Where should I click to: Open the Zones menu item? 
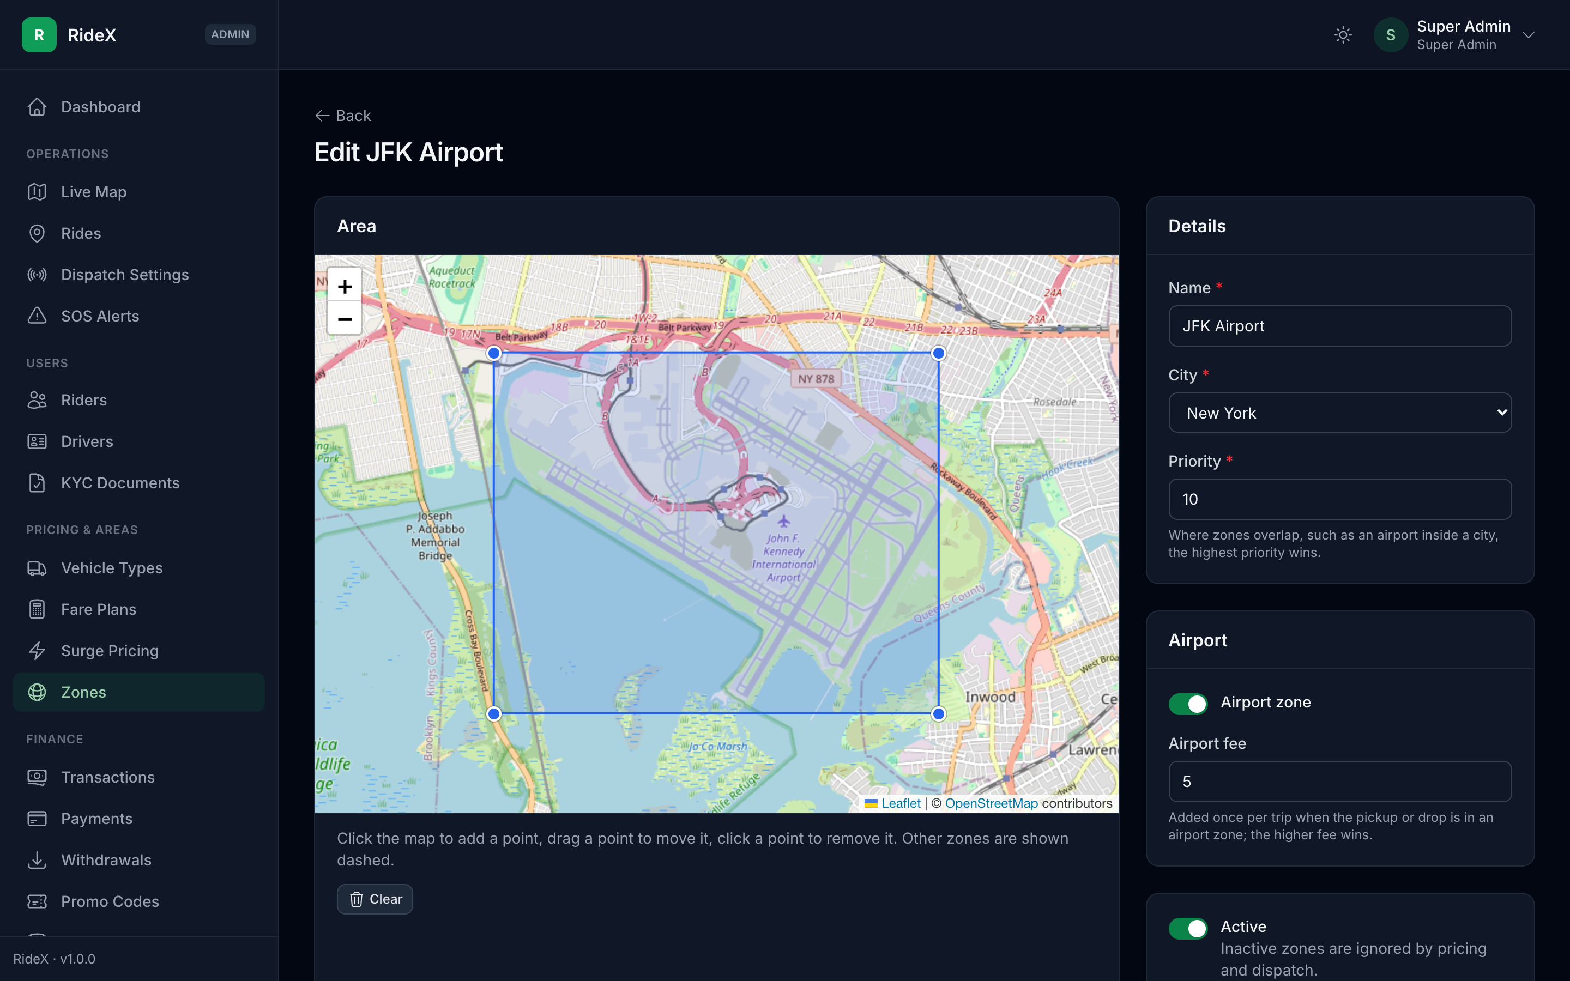pyautogui.click(x=139, y=692)
